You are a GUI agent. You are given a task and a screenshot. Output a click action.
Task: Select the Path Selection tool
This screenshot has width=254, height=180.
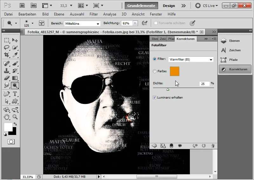pyautogui.click(x=7, y=101)
